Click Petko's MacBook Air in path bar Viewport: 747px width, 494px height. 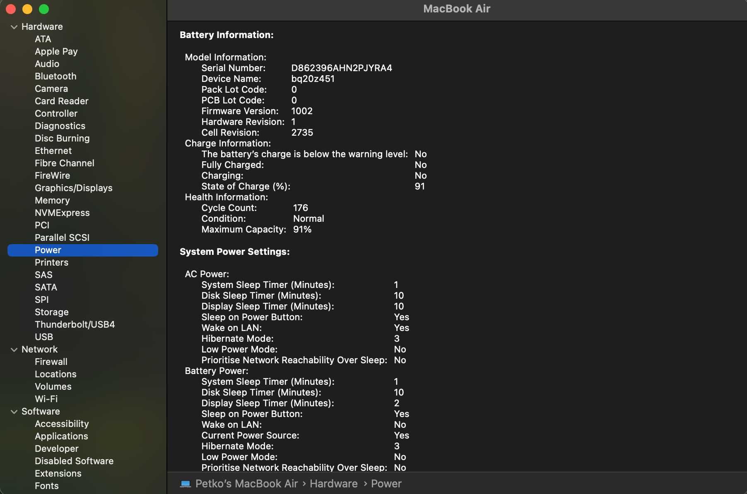click(x=246, y=484)
